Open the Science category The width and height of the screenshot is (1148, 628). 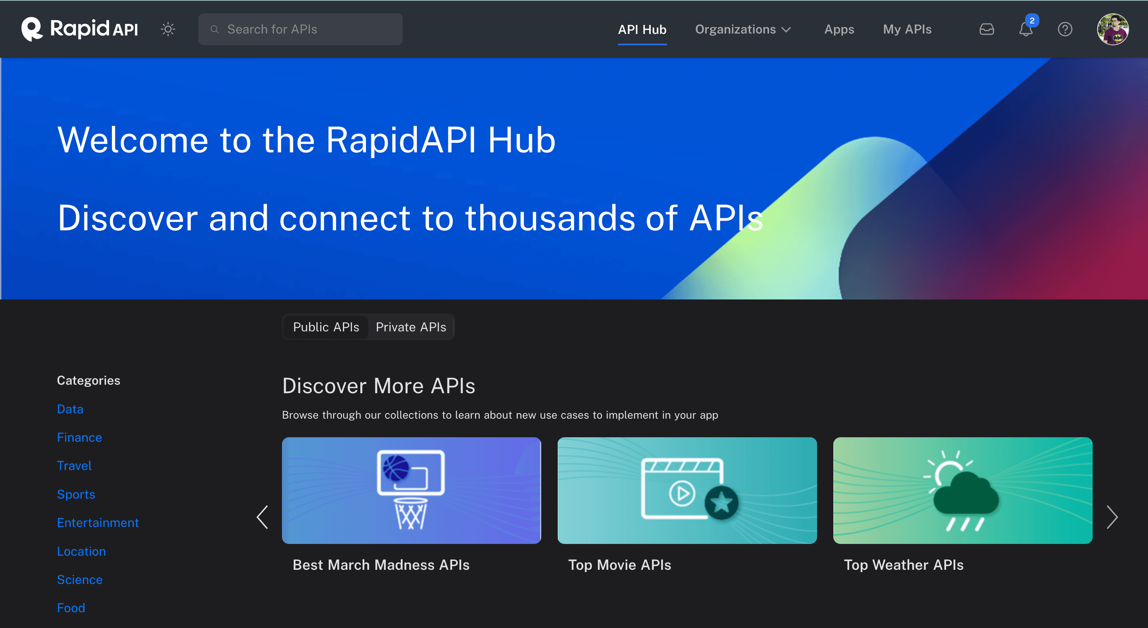click(x=79, y=579)
